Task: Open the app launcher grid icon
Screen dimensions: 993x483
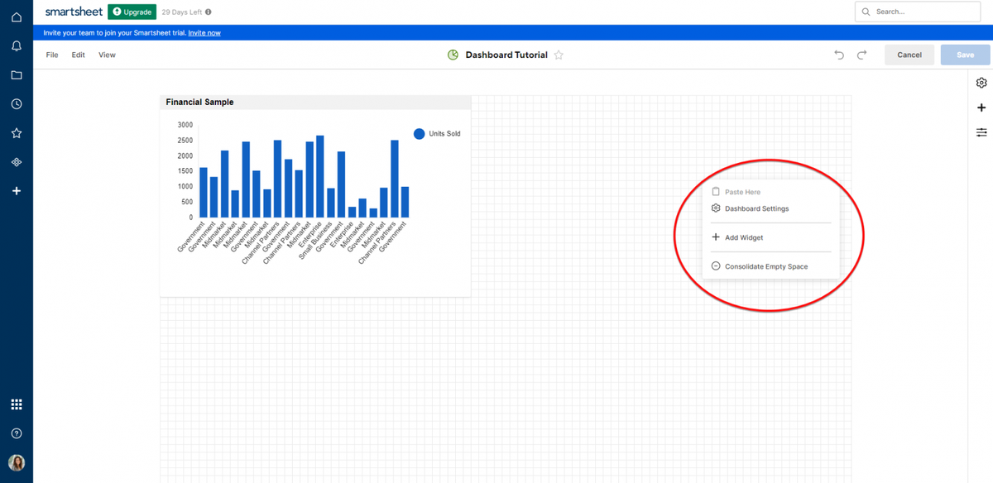Action: point(17,404)
